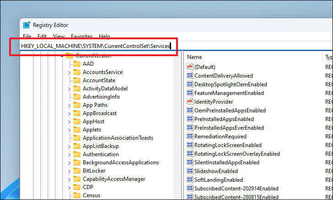This screenshot has width=333, height=200.
Task: Click the ApplicationAssociationToasts folder icon
Action: (x=77, y=138)
